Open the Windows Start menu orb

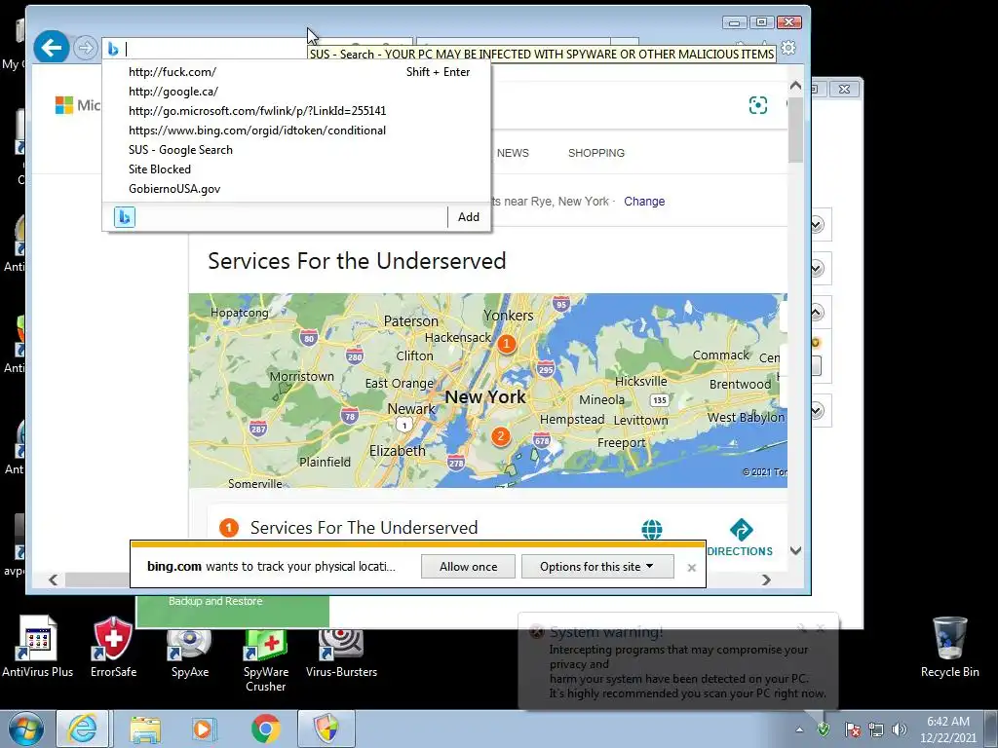point(26,729)
